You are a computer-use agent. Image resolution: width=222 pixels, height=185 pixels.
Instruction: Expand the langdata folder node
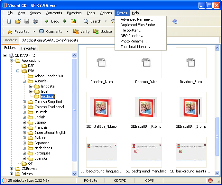coord(31,86)
